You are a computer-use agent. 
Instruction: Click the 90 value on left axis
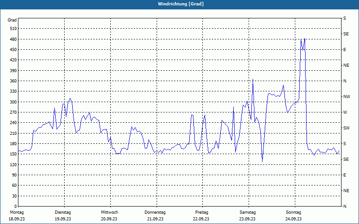(14, 175)
